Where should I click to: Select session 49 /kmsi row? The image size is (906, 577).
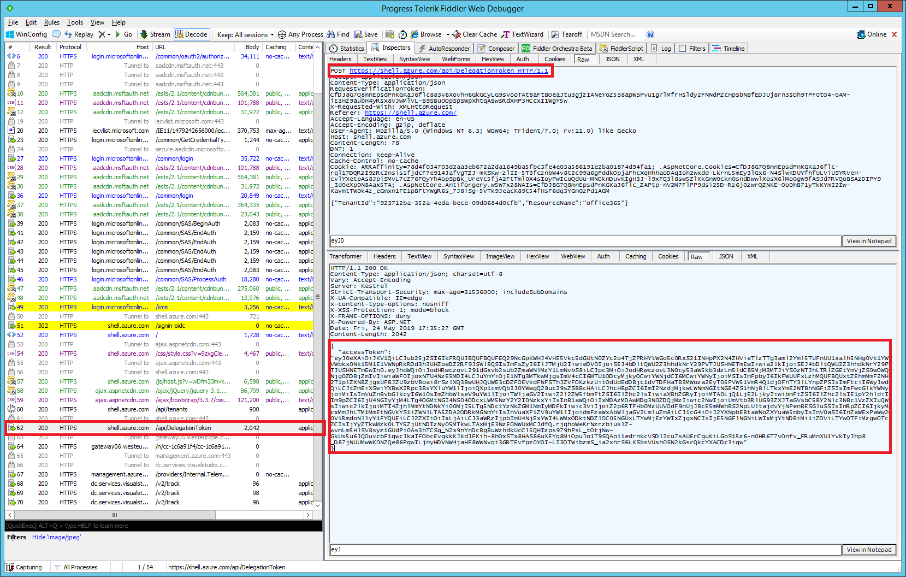tap(159, 307)
